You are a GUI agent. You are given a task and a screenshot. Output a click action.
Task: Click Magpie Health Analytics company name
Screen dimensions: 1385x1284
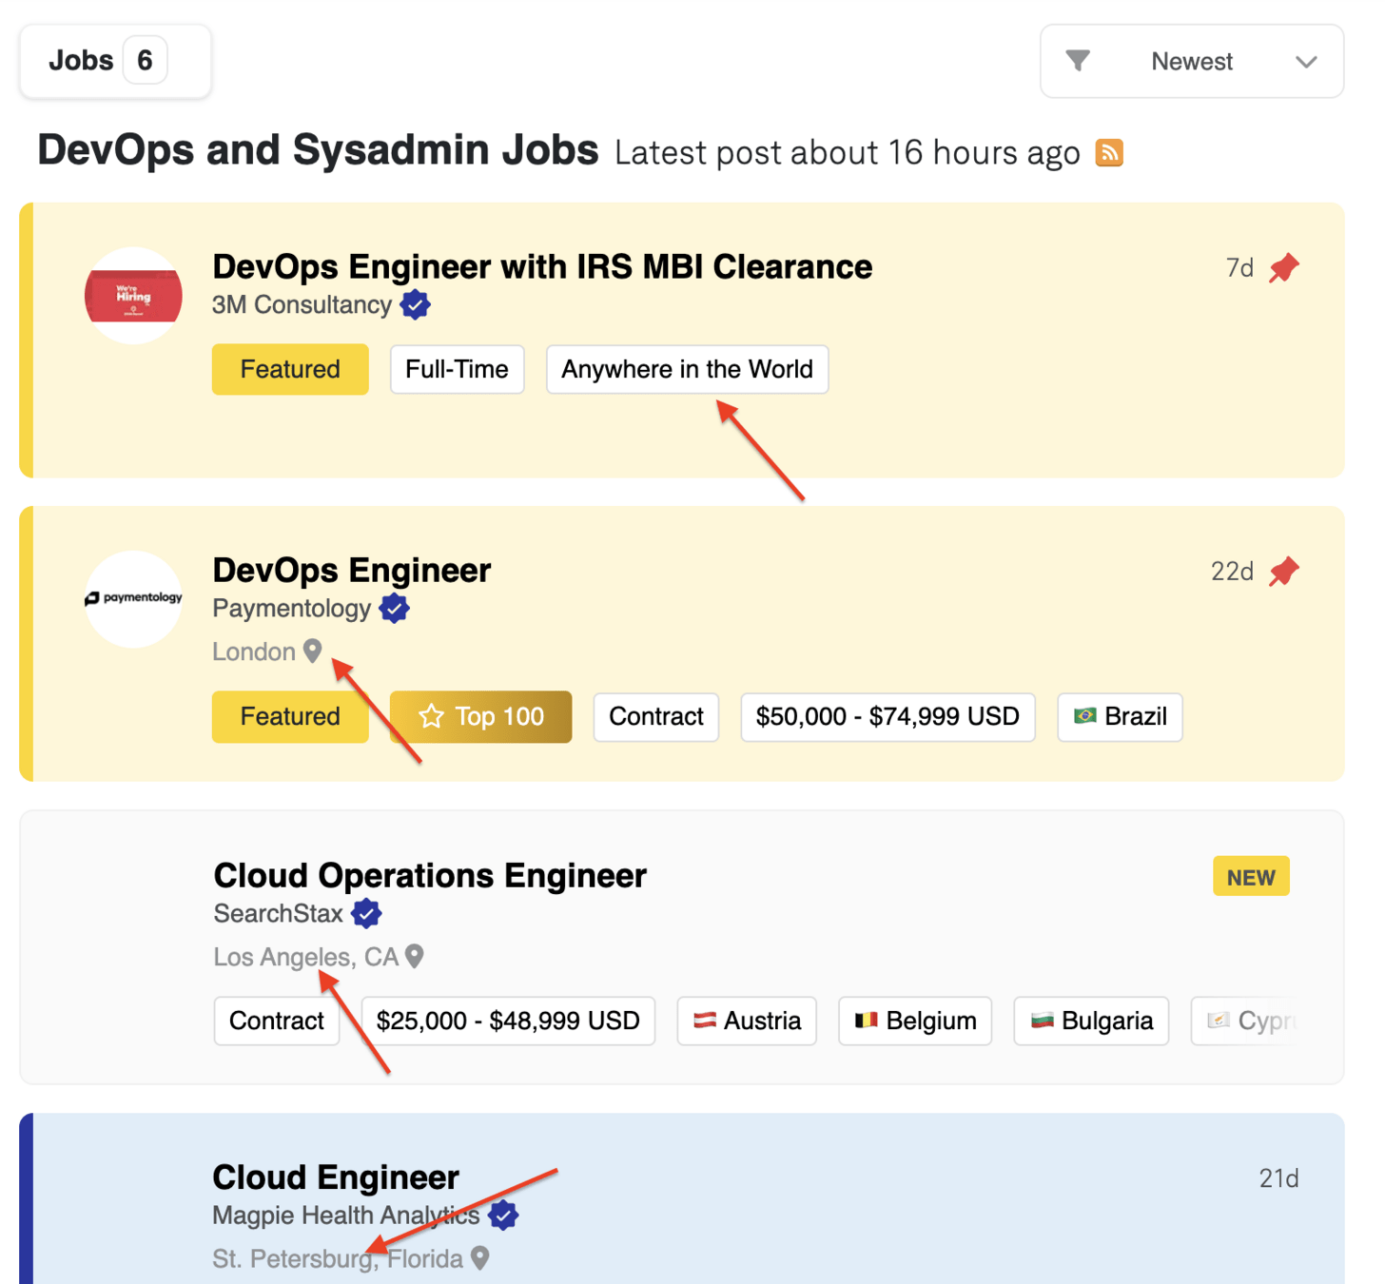(x=346, y=1216)
